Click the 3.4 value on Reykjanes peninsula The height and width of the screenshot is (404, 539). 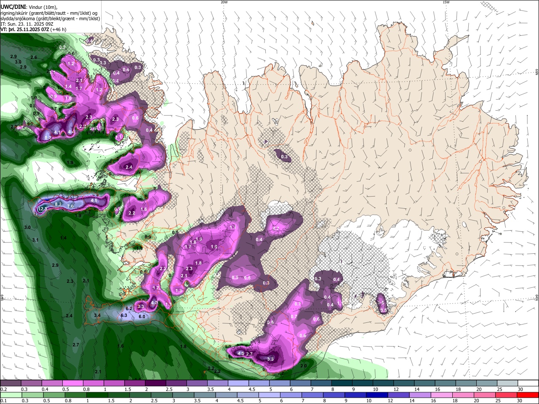click(x=97, y=315)
